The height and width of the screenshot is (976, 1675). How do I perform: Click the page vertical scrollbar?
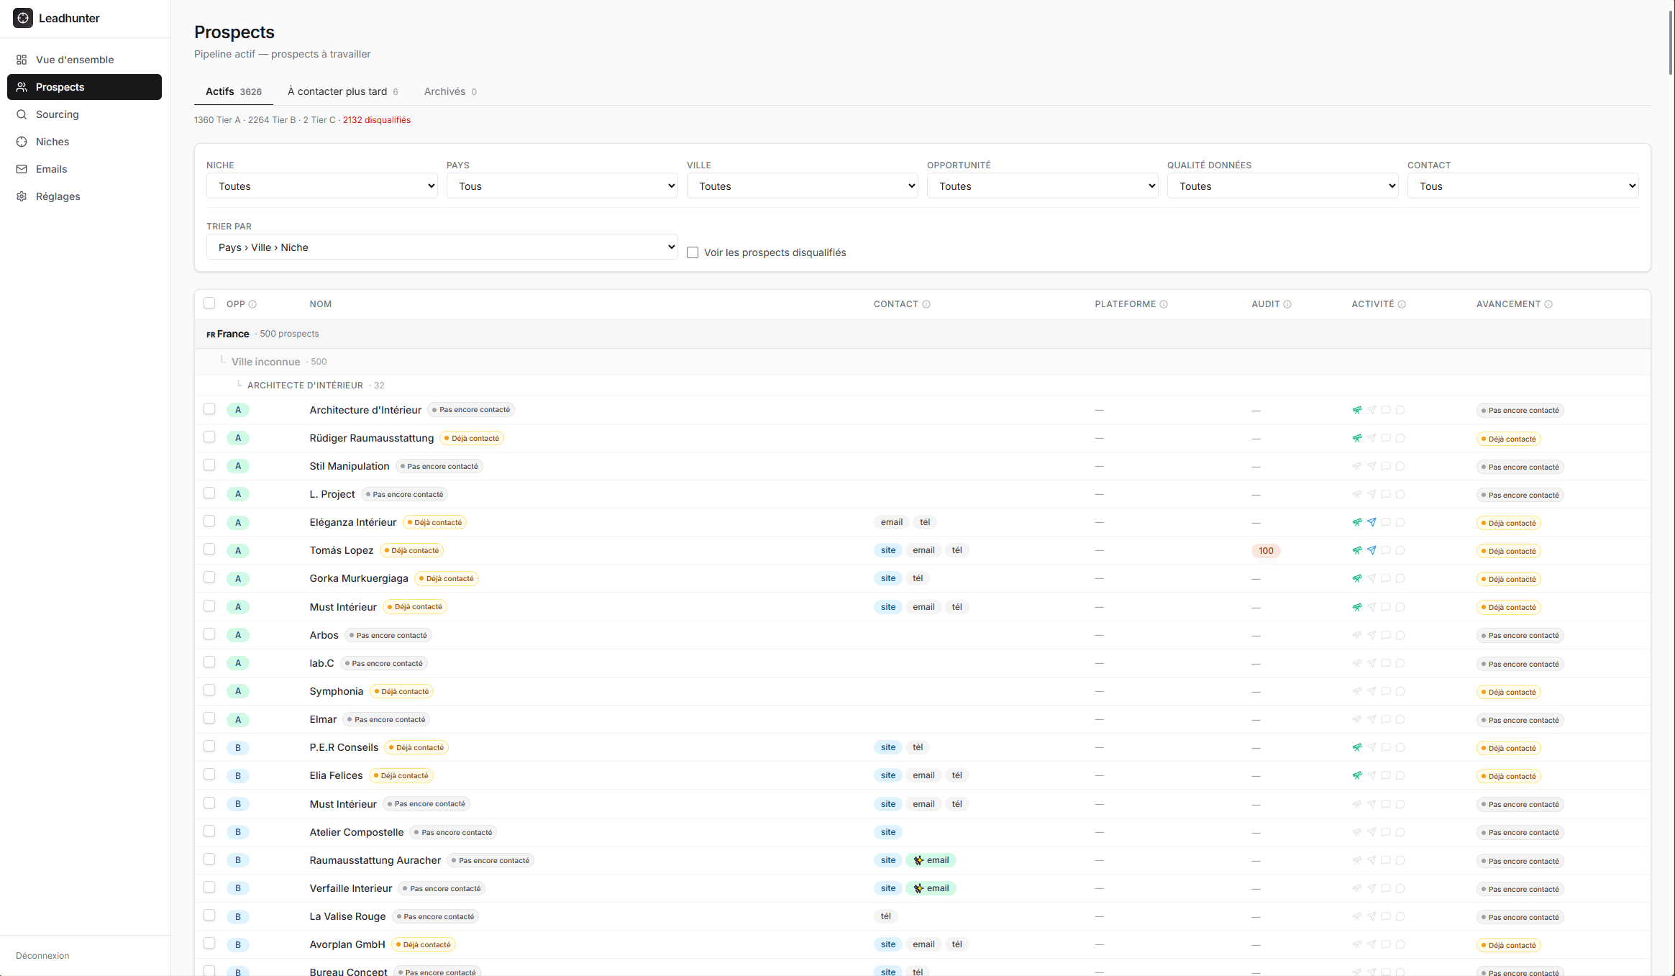pos(1671,43)
